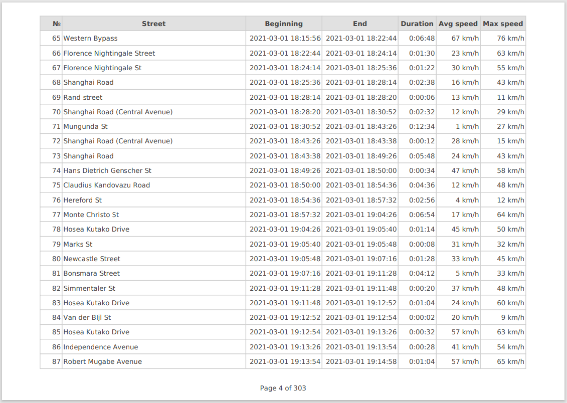Click the Avg speed column header

click(x=458, y=24)
